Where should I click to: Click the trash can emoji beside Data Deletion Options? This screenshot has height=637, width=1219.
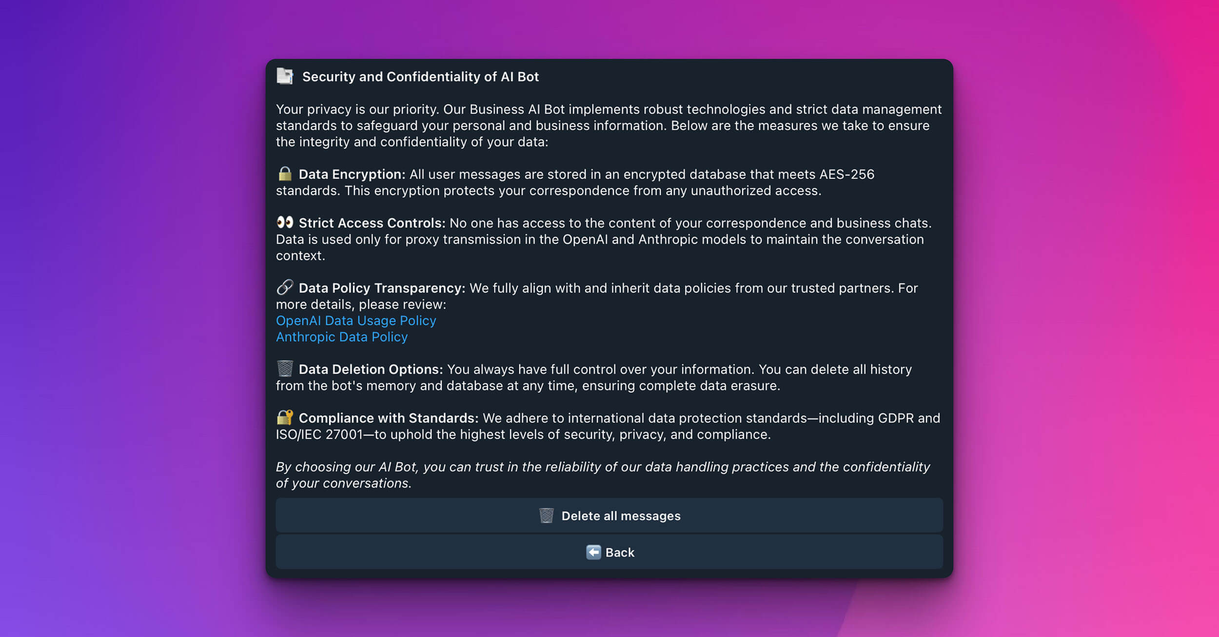click(x=285, y=369)
